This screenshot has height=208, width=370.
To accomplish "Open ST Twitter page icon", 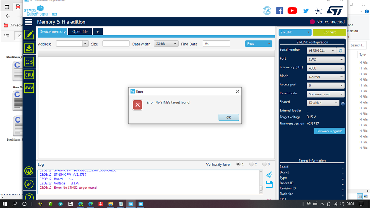I will (x=306, y=11).
